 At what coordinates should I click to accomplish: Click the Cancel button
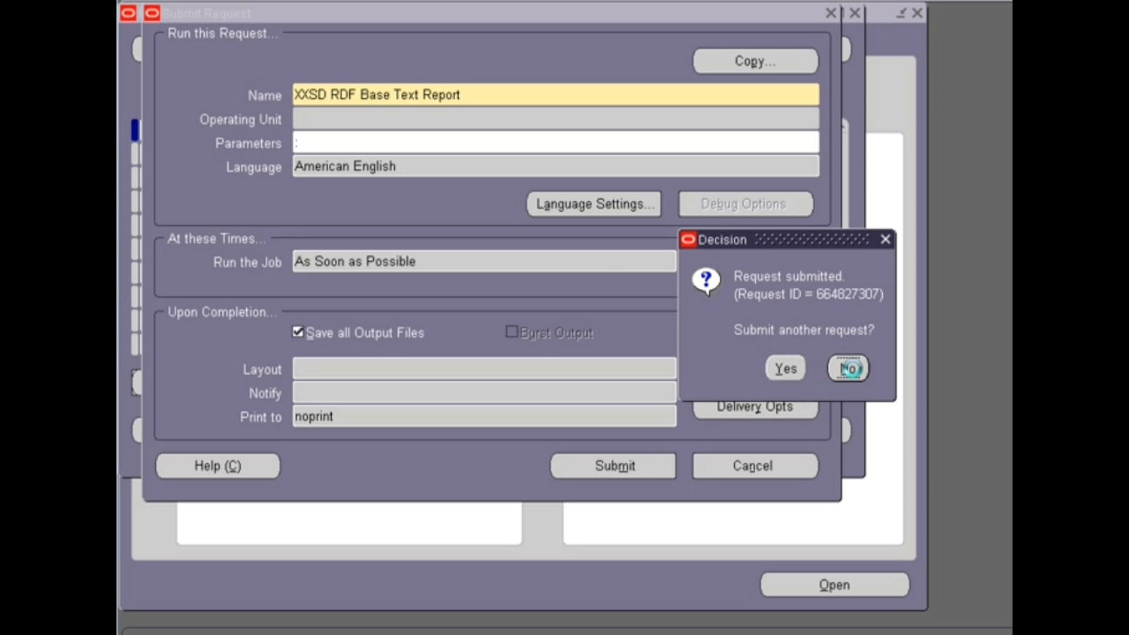pyautogui.click(x=754, y=466)
